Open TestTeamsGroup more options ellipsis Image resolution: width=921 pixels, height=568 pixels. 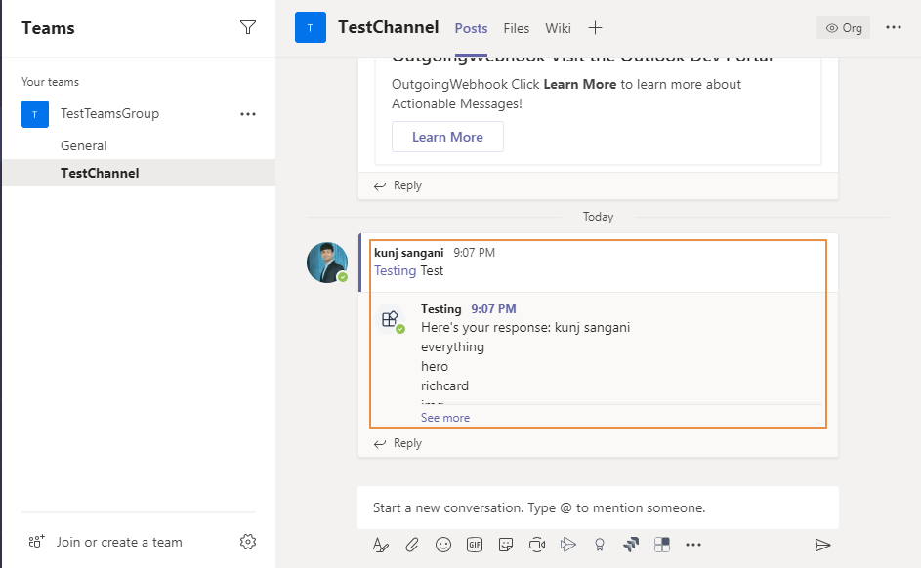coord(248,114)
